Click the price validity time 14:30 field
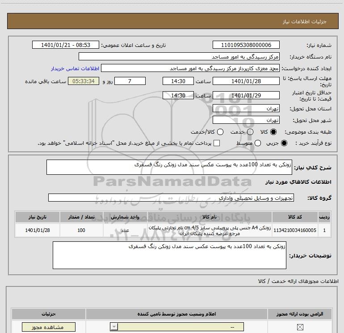This screenshot has width=344, height=333. [178, 96]
